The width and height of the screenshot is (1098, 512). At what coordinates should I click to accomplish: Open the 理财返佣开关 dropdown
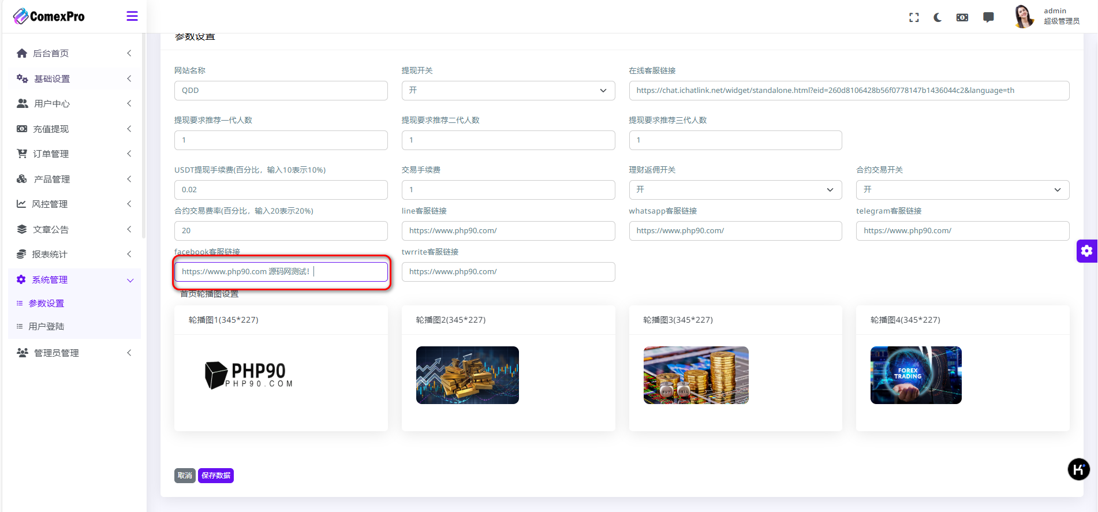[x=735, y=190]
